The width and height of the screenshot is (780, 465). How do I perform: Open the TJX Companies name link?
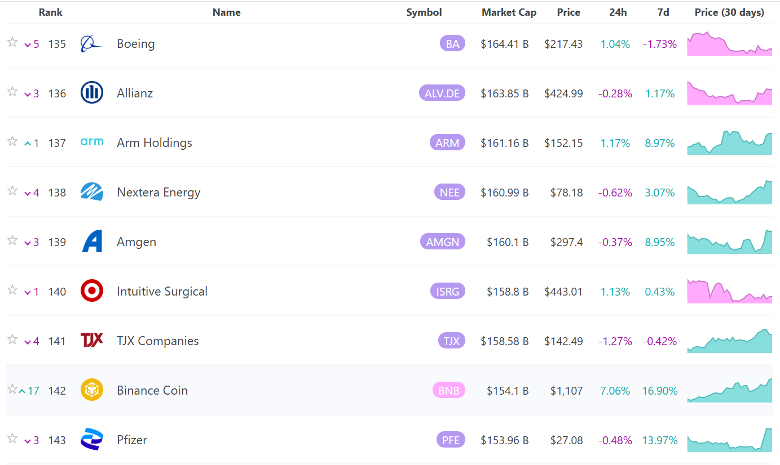click(x=157, y=341)
